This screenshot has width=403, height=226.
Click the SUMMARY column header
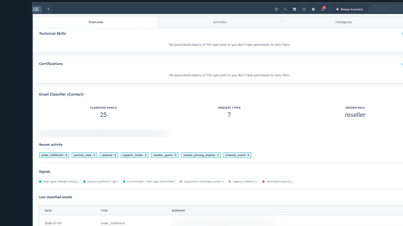point(178,211)
